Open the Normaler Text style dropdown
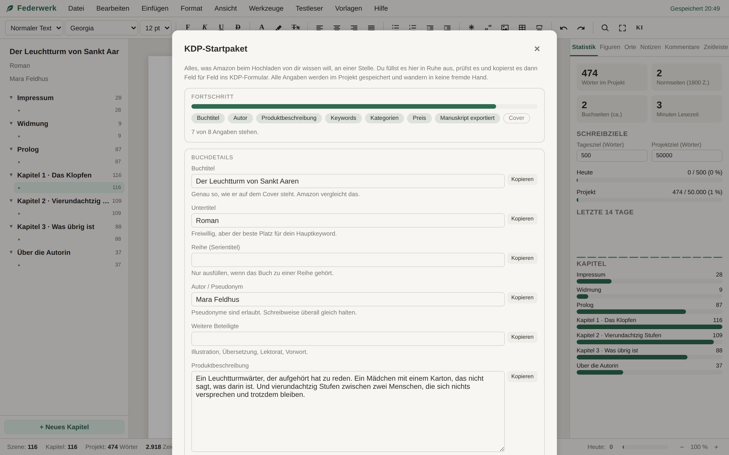 pyautogui.click(x=34, y=28)
